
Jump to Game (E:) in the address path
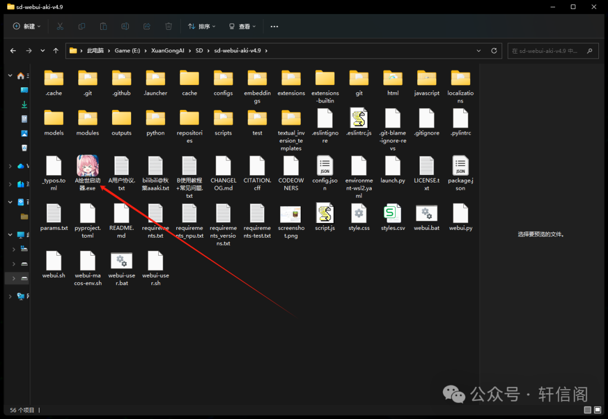127,51
